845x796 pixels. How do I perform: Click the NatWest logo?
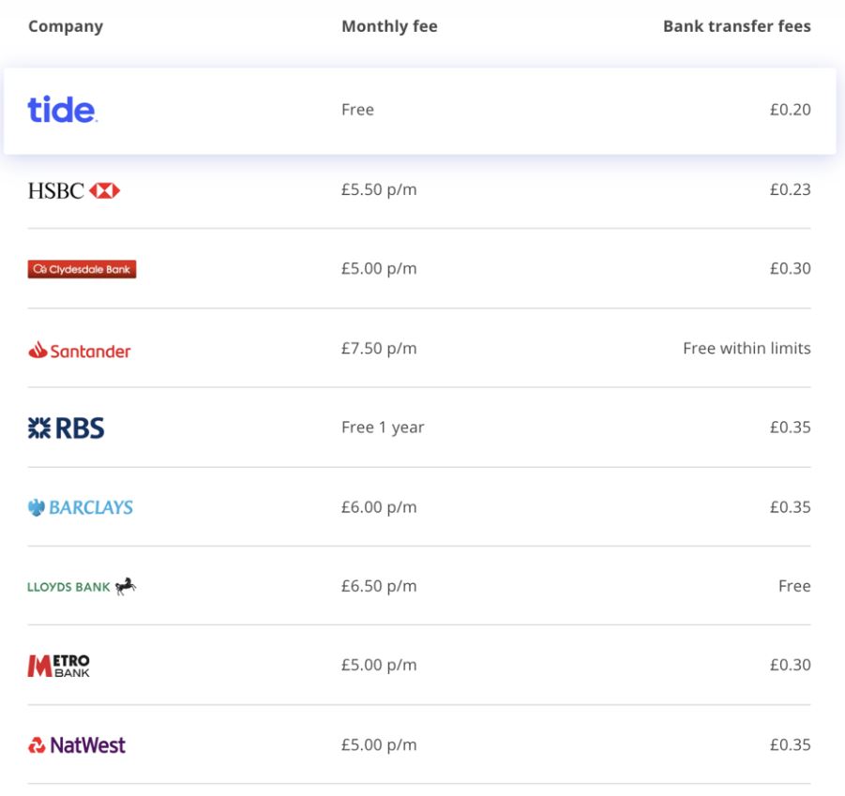[x=77, y=745]
